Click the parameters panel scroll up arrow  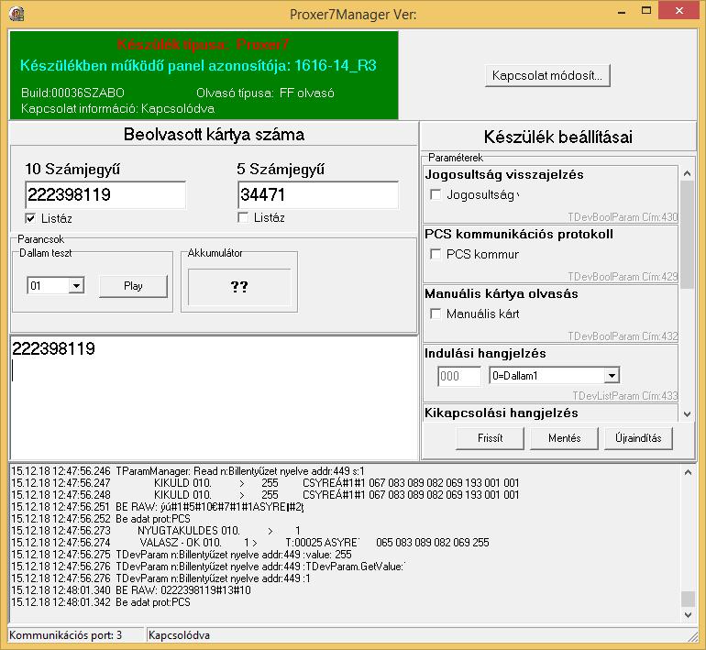click(x=687, y=173)
